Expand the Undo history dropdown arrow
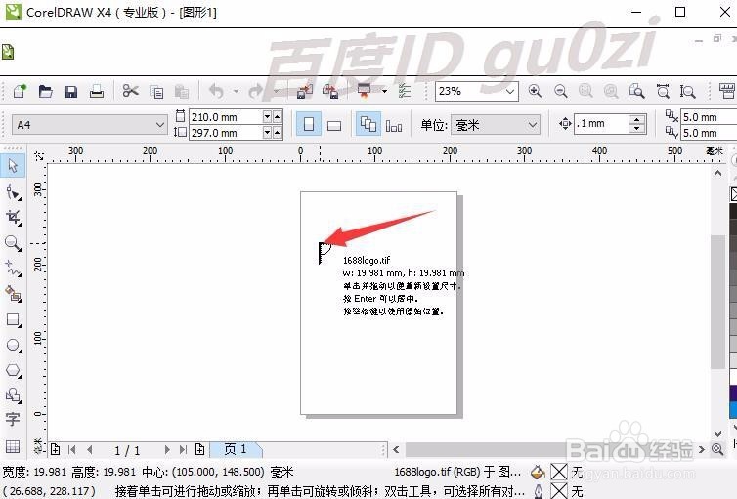This screenshot has height=499, width=737. (236, 91)
